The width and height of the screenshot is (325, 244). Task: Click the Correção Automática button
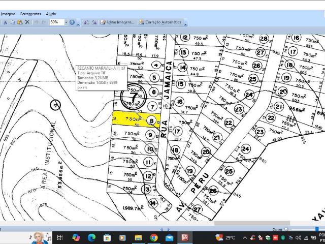coord(160,22)
